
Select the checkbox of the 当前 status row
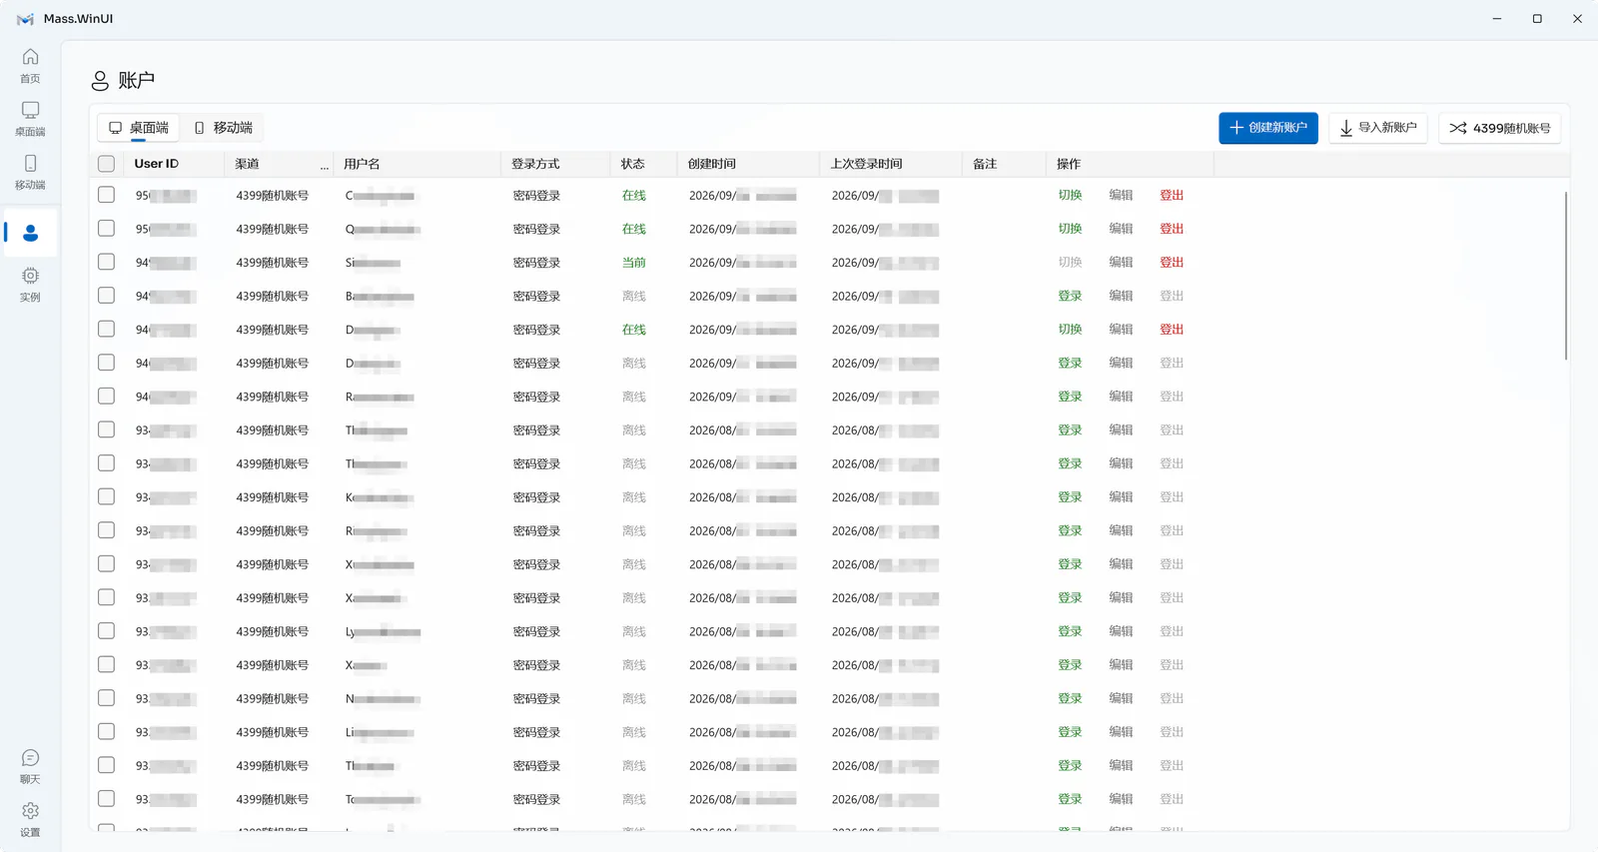pyautogui.click(x=107, y=262)
